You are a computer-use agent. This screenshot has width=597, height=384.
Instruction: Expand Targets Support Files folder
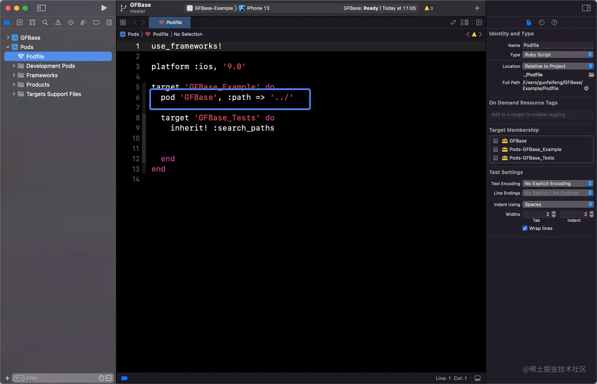[14, 94]
